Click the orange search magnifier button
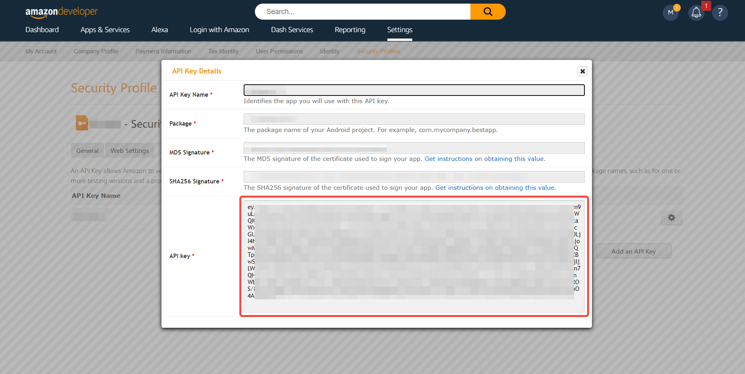Screen dimensions: 745x374 (x=488, y=12)
